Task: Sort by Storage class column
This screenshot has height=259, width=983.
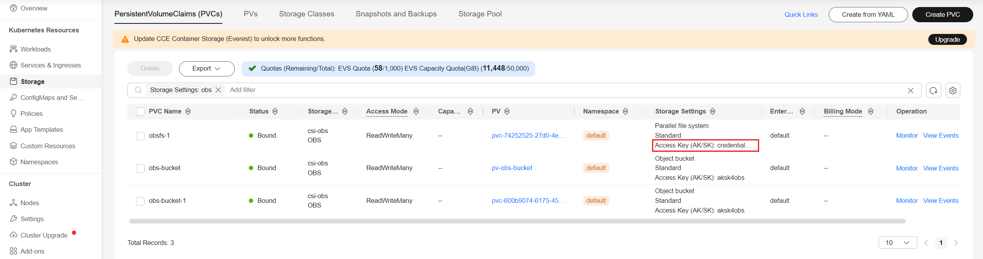Action: (x=345, y=112)
